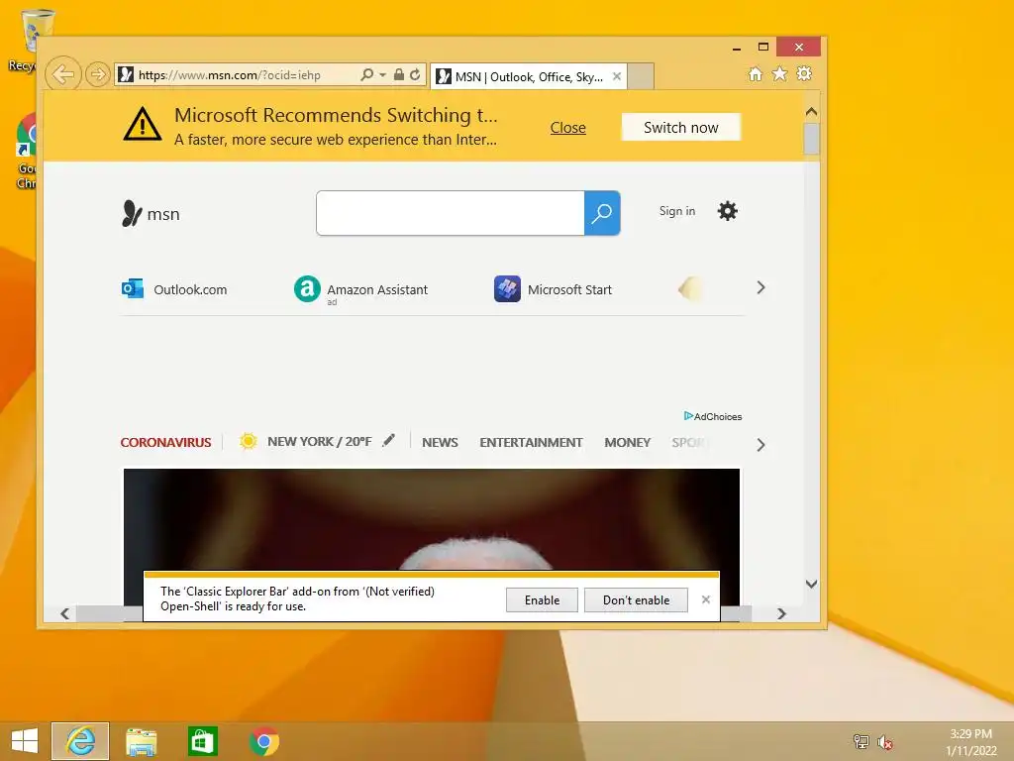Select the Google Chrome desktop shortcut
Viewport: 1014px width, 761px height.
(x=25, y=151)
